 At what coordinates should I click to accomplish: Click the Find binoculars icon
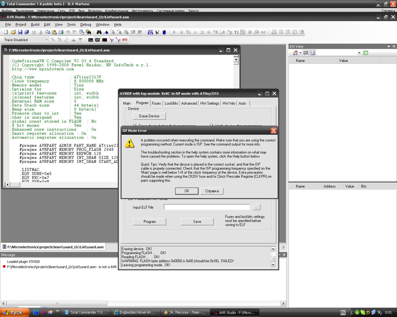coord(99,32)
